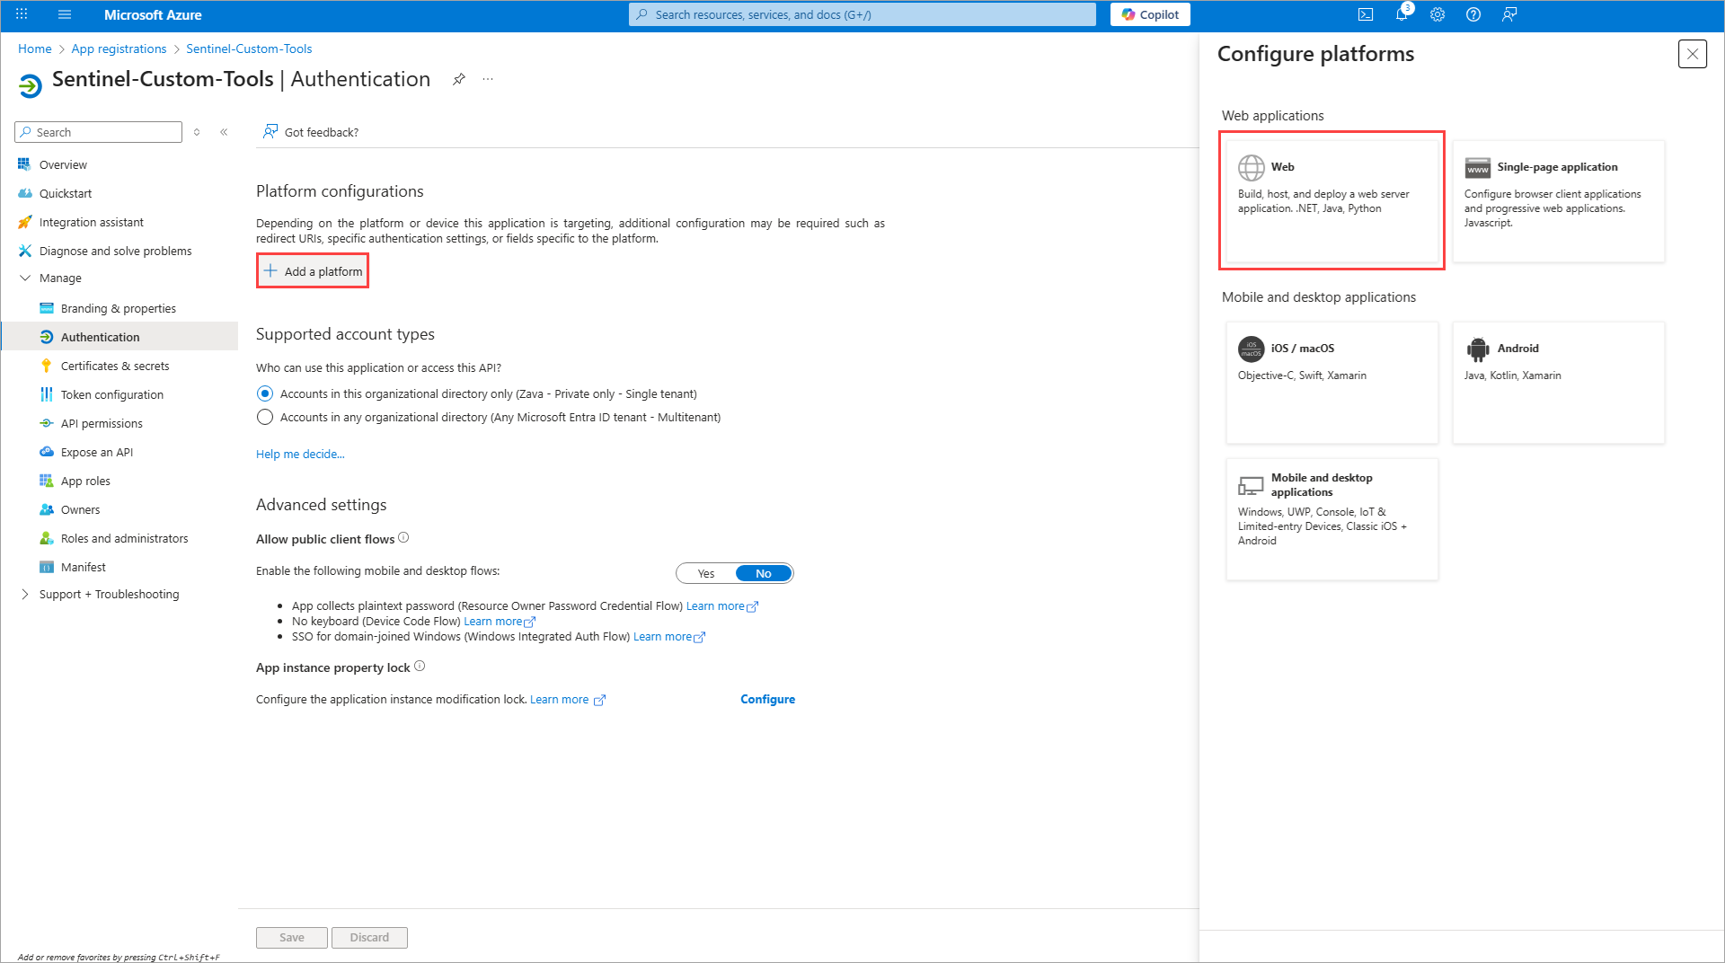Screen dimensions: 1725x963
Task: Click the sidebar expand/collapse sort arrows
Action: click(197, 132)
